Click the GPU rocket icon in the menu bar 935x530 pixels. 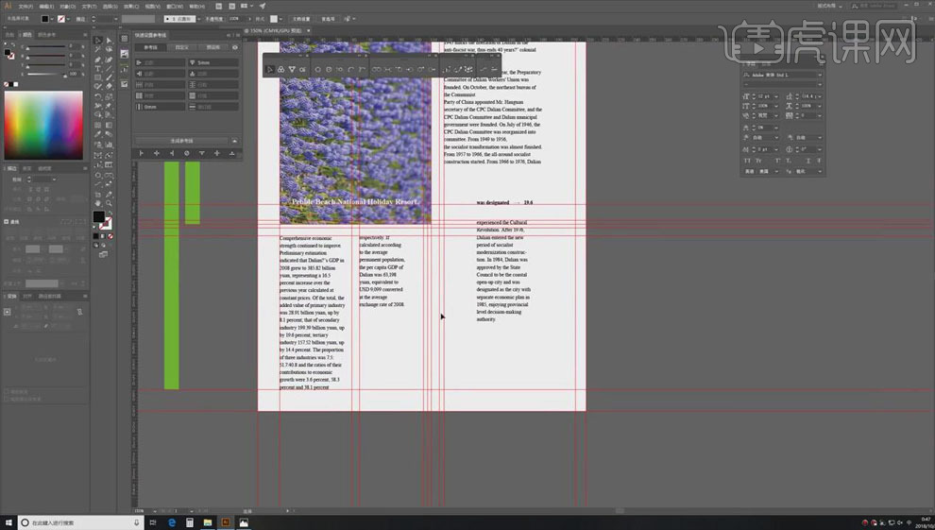263,6
